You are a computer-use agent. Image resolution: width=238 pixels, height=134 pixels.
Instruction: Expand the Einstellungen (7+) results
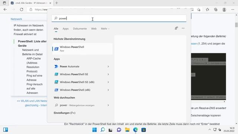(x=64, y=113)
